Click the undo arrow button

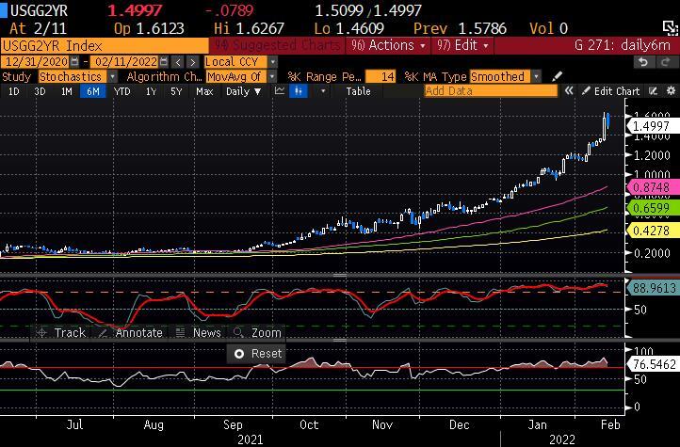[x=643, y=62]
